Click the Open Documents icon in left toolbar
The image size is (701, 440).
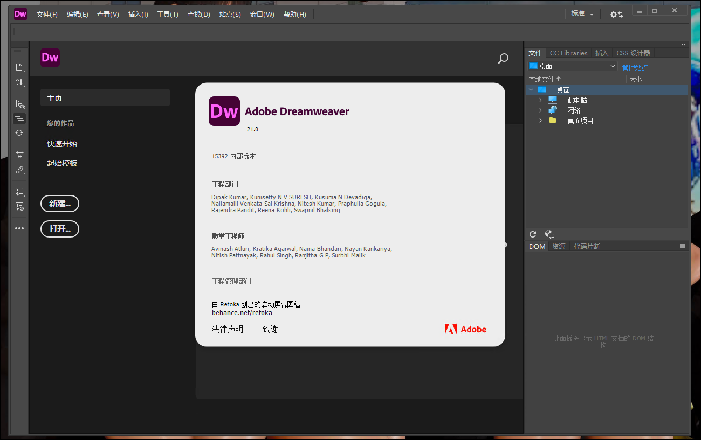coord(19,67)
